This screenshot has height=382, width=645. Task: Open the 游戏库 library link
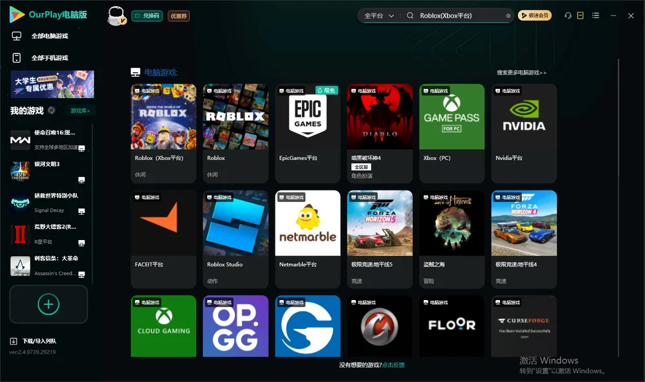80,111
